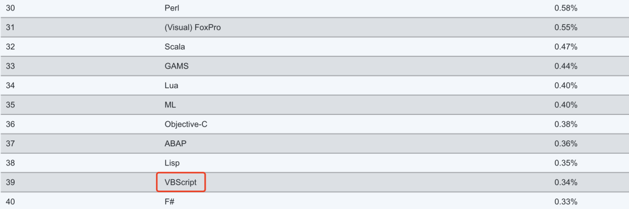Click the GAMS language cell
629x209 pixels.
pyautogui.click(x=176, y=66)
